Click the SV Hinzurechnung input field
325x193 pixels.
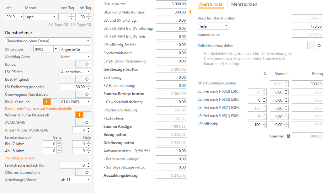(171, 86)
